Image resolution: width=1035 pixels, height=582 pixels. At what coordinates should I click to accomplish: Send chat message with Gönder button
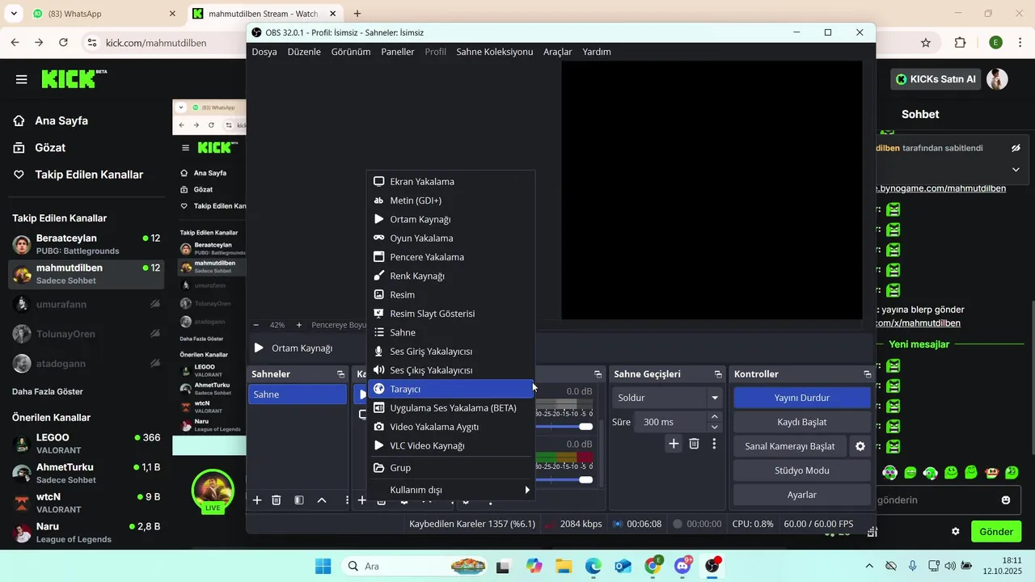click(x=996, y=532)
